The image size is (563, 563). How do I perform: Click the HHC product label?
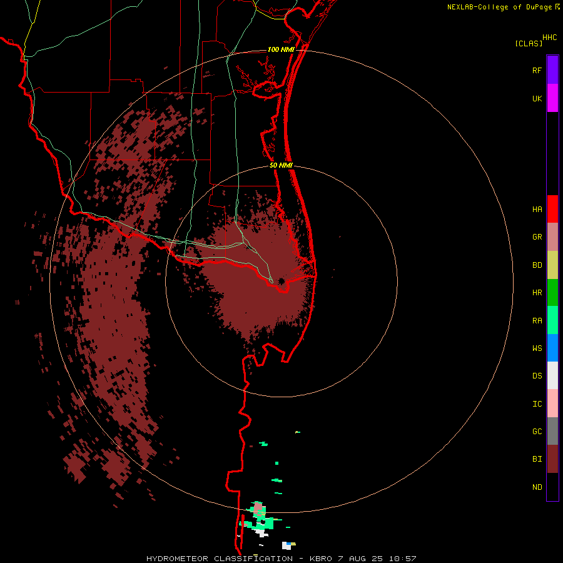[550, 38]
